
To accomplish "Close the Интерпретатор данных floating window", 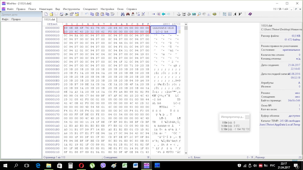I will tap(247, 117).
